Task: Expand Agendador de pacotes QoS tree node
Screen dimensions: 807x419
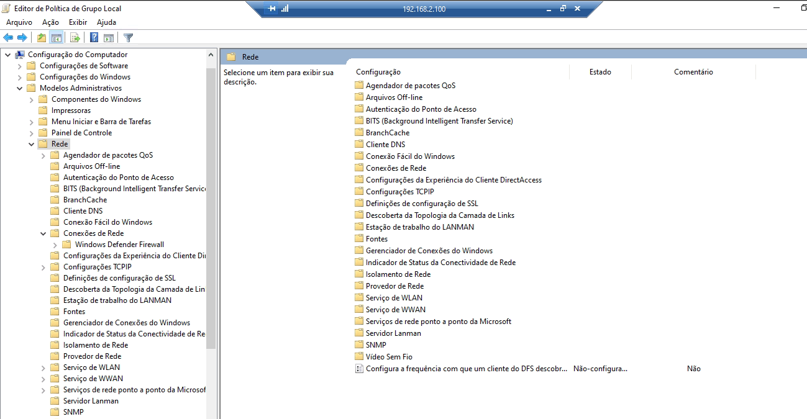Action: click(x=43, y=155)
